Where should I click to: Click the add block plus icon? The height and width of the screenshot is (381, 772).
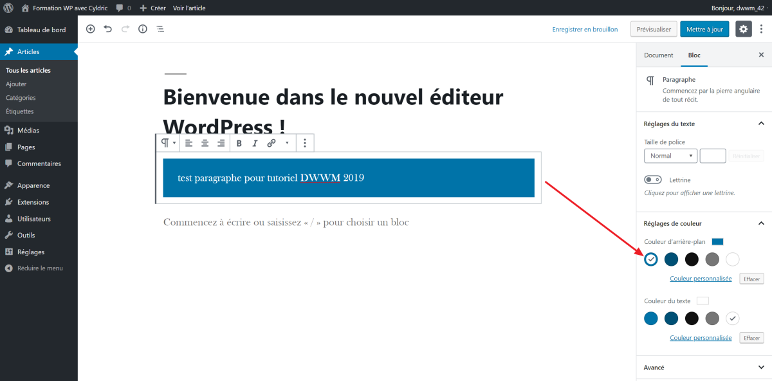click(x=90, y=29)
